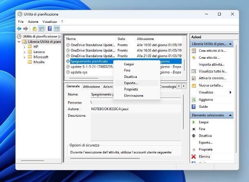Click the Mozilla folder icon
249x182 pixels.
point(30,62)
